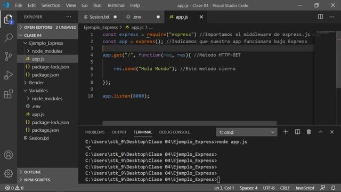Viewport: 341px width, 192px height.
Task: Click the errors and warnings status indicator
Action: (14, 188)
